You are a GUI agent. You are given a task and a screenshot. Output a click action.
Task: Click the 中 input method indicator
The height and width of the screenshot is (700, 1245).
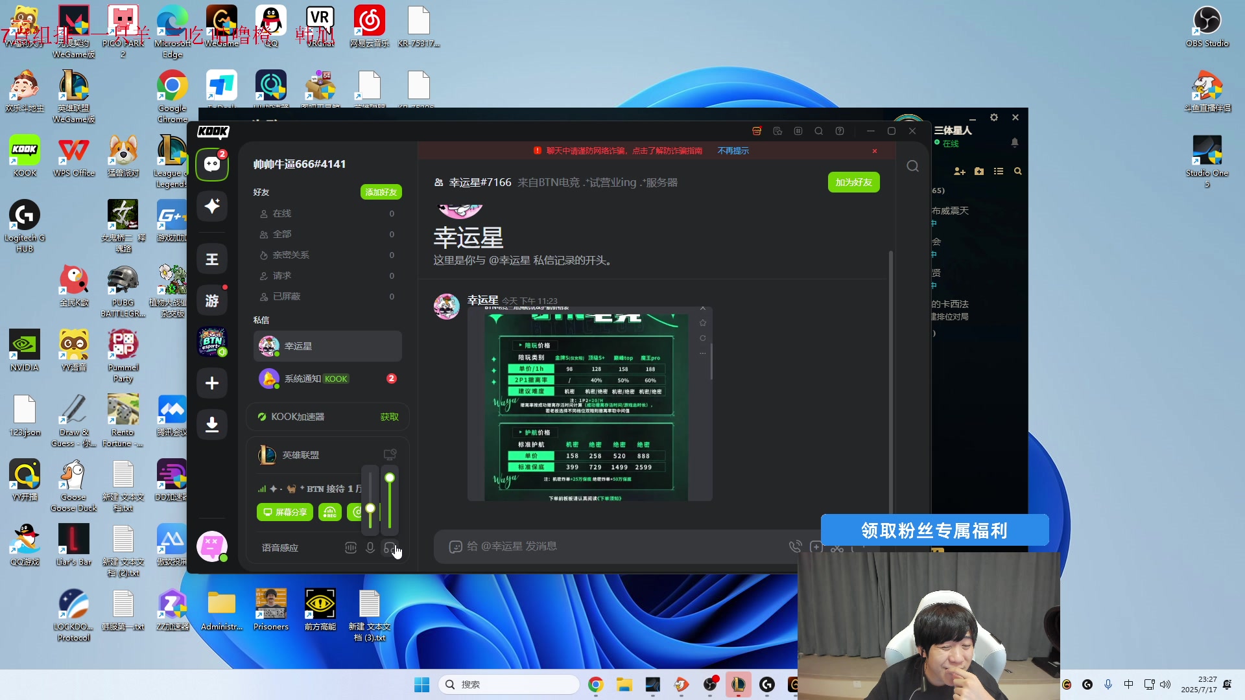click(x=1129, y=684)
